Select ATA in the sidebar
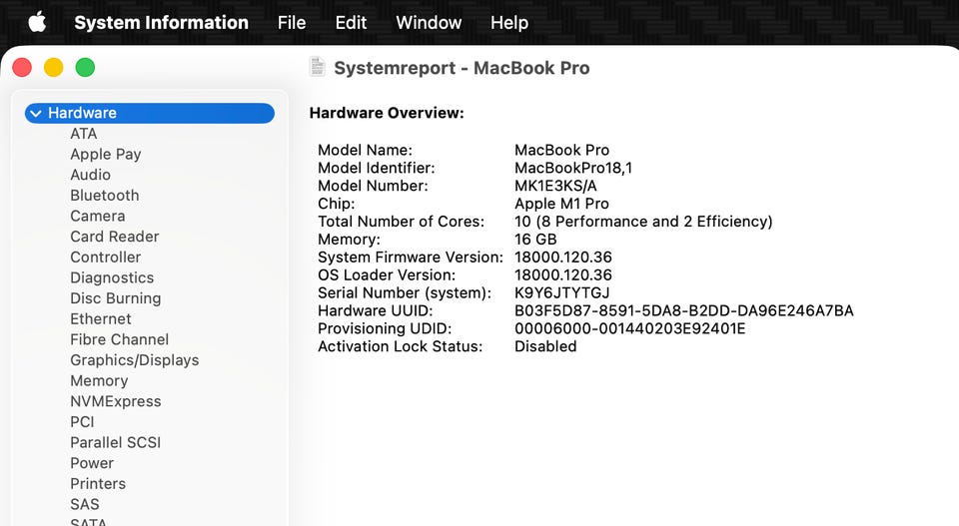Viewport: 959px width, 526px height. click(x=84, y=134)
